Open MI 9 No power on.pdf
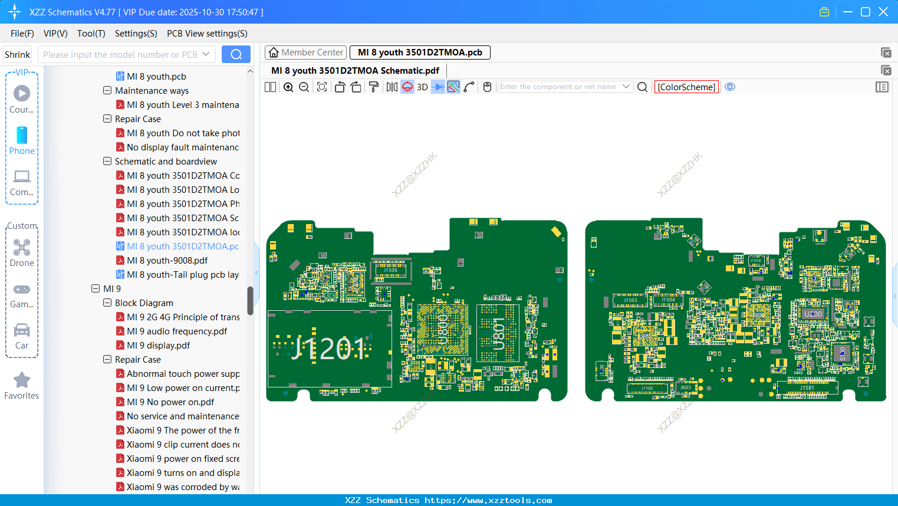898x506 pixels. (x=165, y=402)
